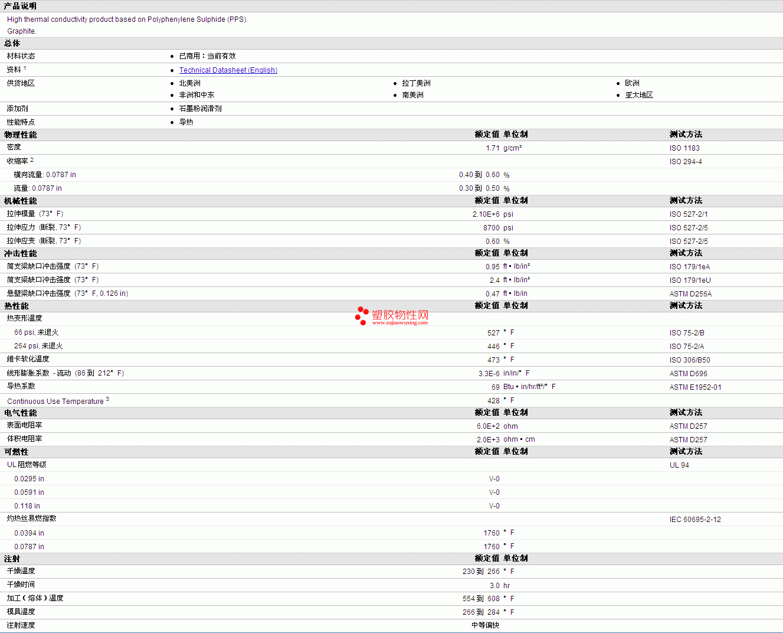Click the "ISO 75-2/A" test method

(x=687, y=347)
